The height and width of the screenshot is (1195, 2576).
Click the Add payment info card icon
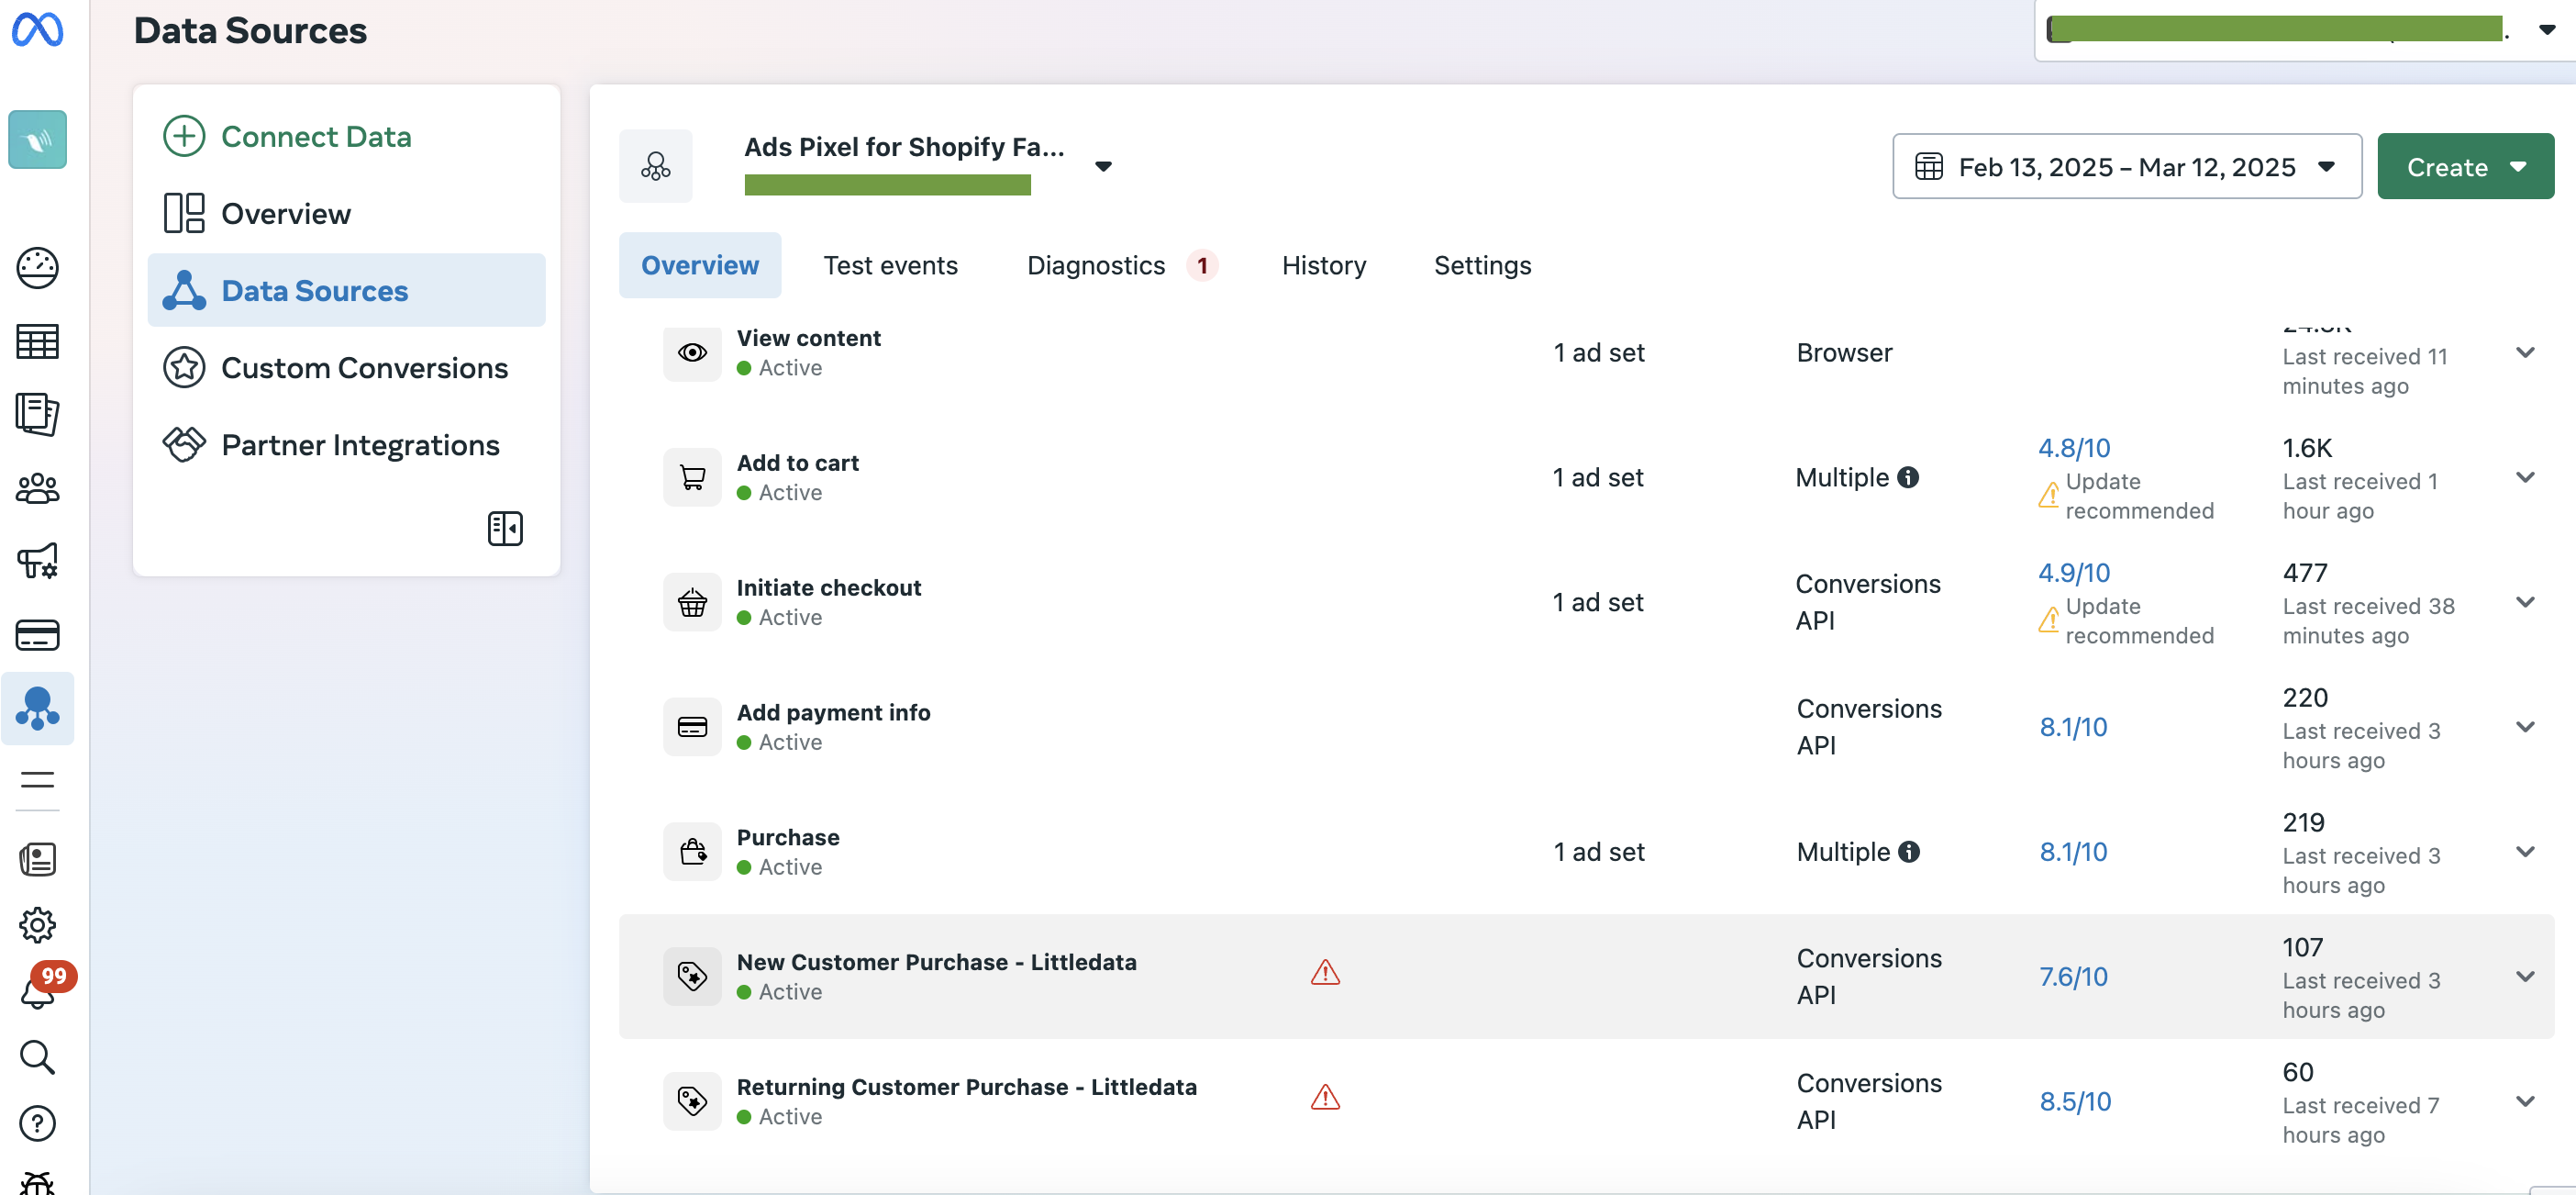click(692, 727)
